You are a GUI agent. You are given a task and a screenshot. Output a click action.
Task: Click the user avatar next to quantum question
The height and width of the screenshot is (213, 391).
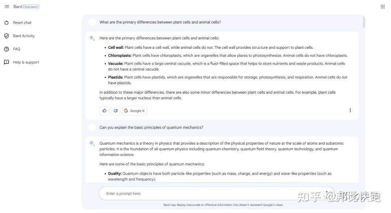pos(92,127)
